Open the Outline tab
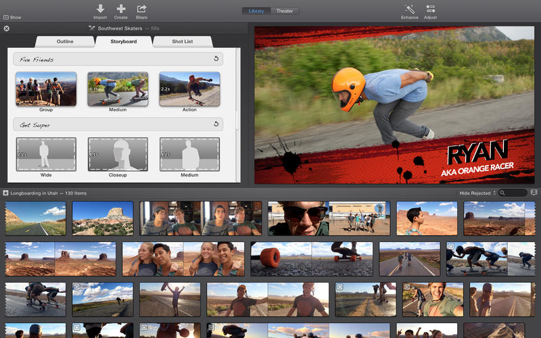 tap(65, 41)
